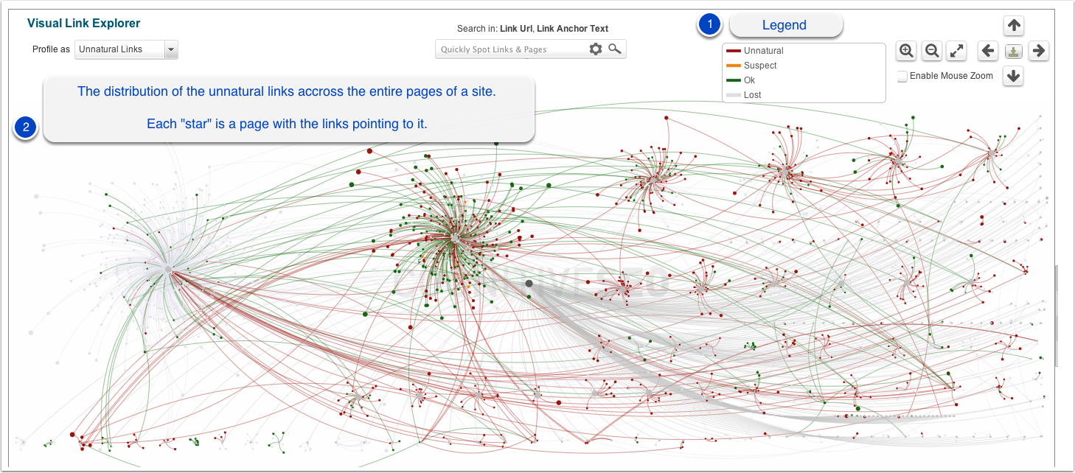Screen dimensions: 1075x473
Task: Zoom out of the link graph
Action: [x=932, y=51]
